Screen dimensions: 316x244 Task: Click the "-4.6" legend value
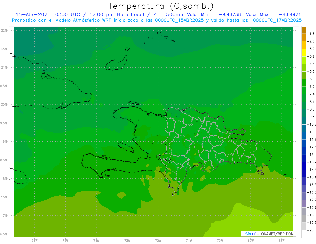click(312, 64)
